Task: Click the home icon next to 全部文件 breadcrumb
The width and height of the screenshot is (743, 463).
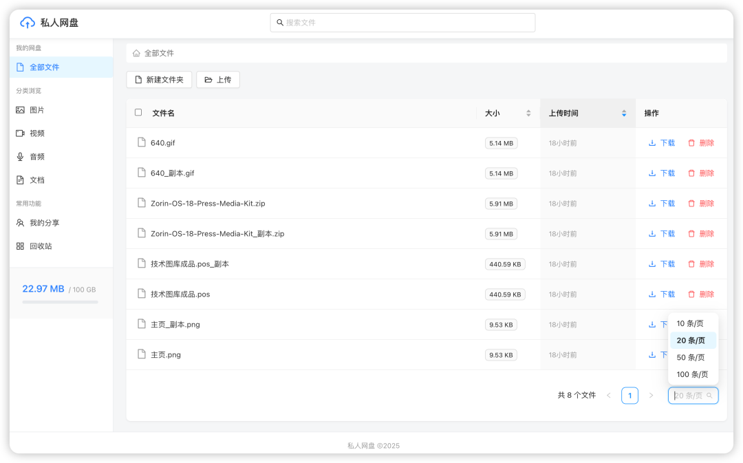Action: 136,52
